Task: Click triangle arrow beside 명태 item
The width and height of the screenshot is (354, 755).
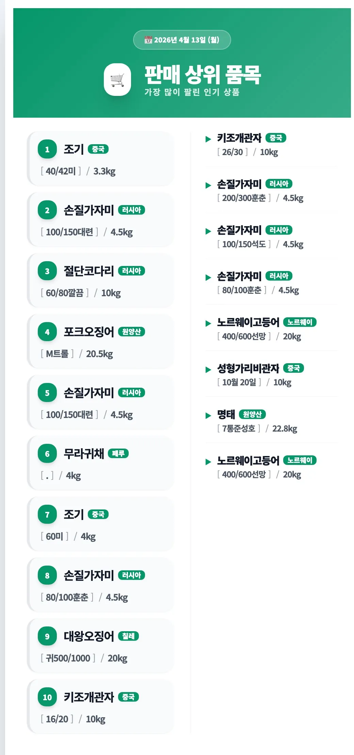Action: (x=208, y=416)
